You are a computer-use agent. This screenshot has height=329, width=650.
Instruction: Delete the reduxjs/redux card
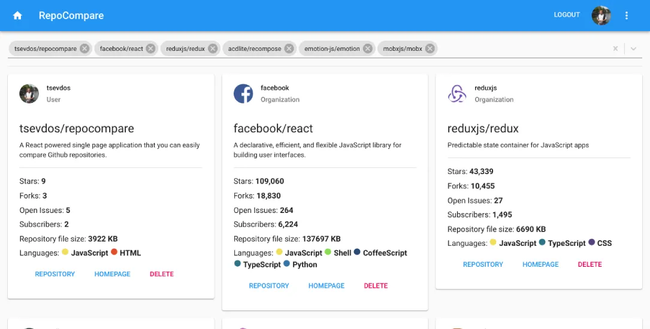590,264
